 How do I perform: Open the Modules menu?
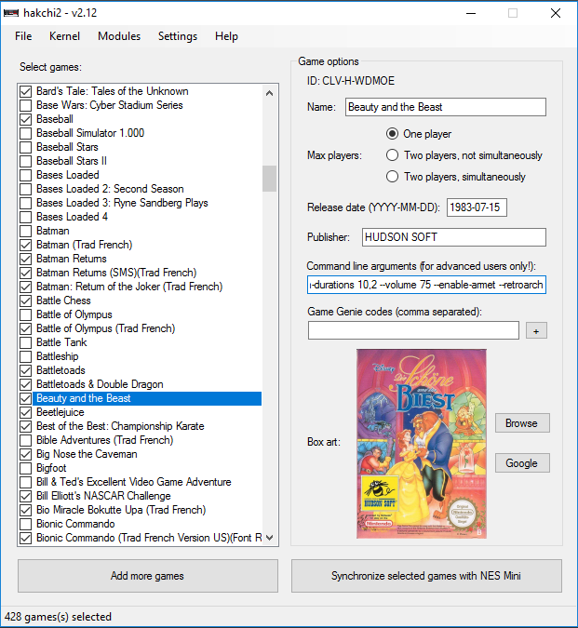(x=119, y=36)
